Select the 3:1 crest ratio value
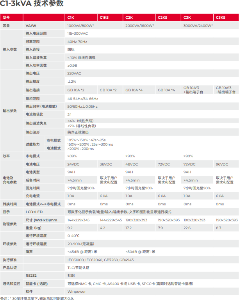Image resolution: width=239 pixels, height=301 pixels. point(69,114)
